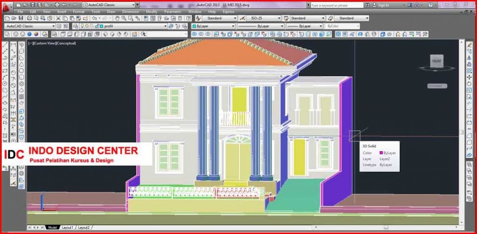Click the Text Style icon

(x=198, y=18)
